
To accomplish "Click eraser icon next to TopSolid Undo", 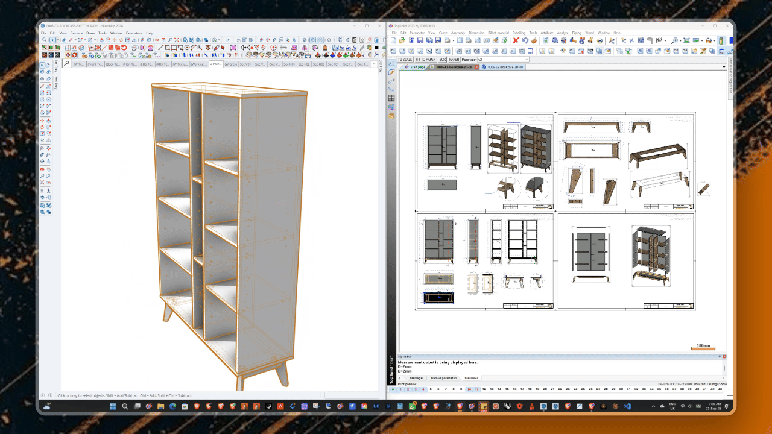I will coord(534,40).
